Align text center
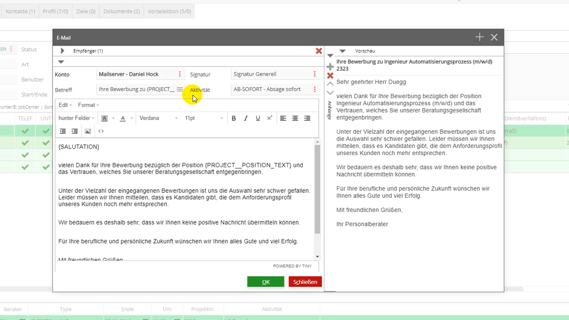 [295, 118]
